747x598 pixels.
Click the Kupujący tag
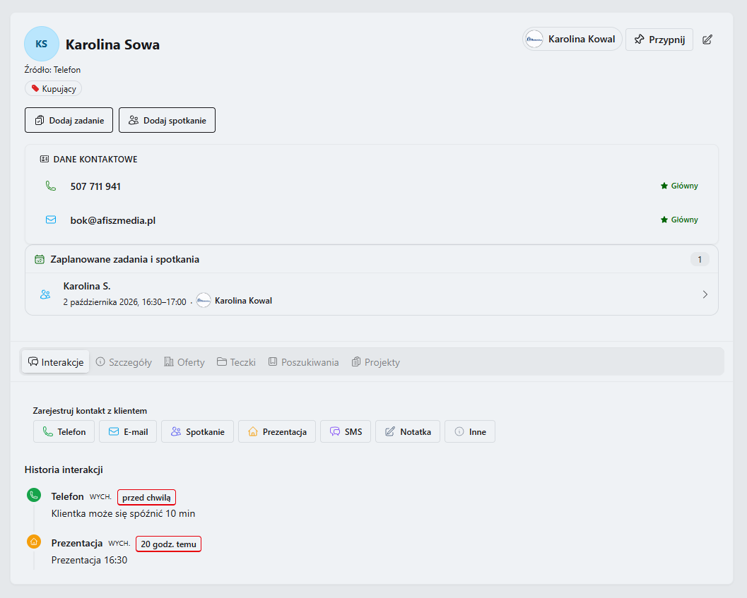click(x=54, y=88)
